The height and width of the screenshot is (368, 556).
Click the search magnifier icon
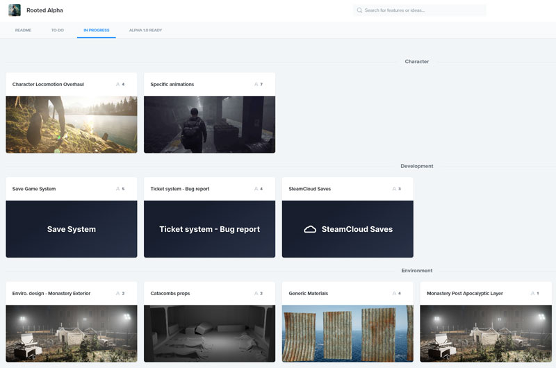click(x=359, y=10)
